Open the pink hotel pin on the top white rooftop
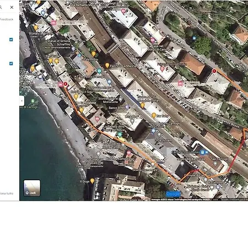 (123, 12)
